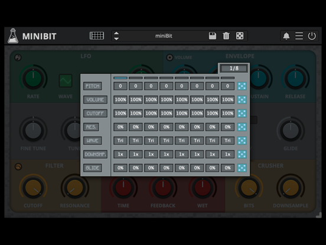
Task: Click the CUTOFF row label button
Action: 95,114
